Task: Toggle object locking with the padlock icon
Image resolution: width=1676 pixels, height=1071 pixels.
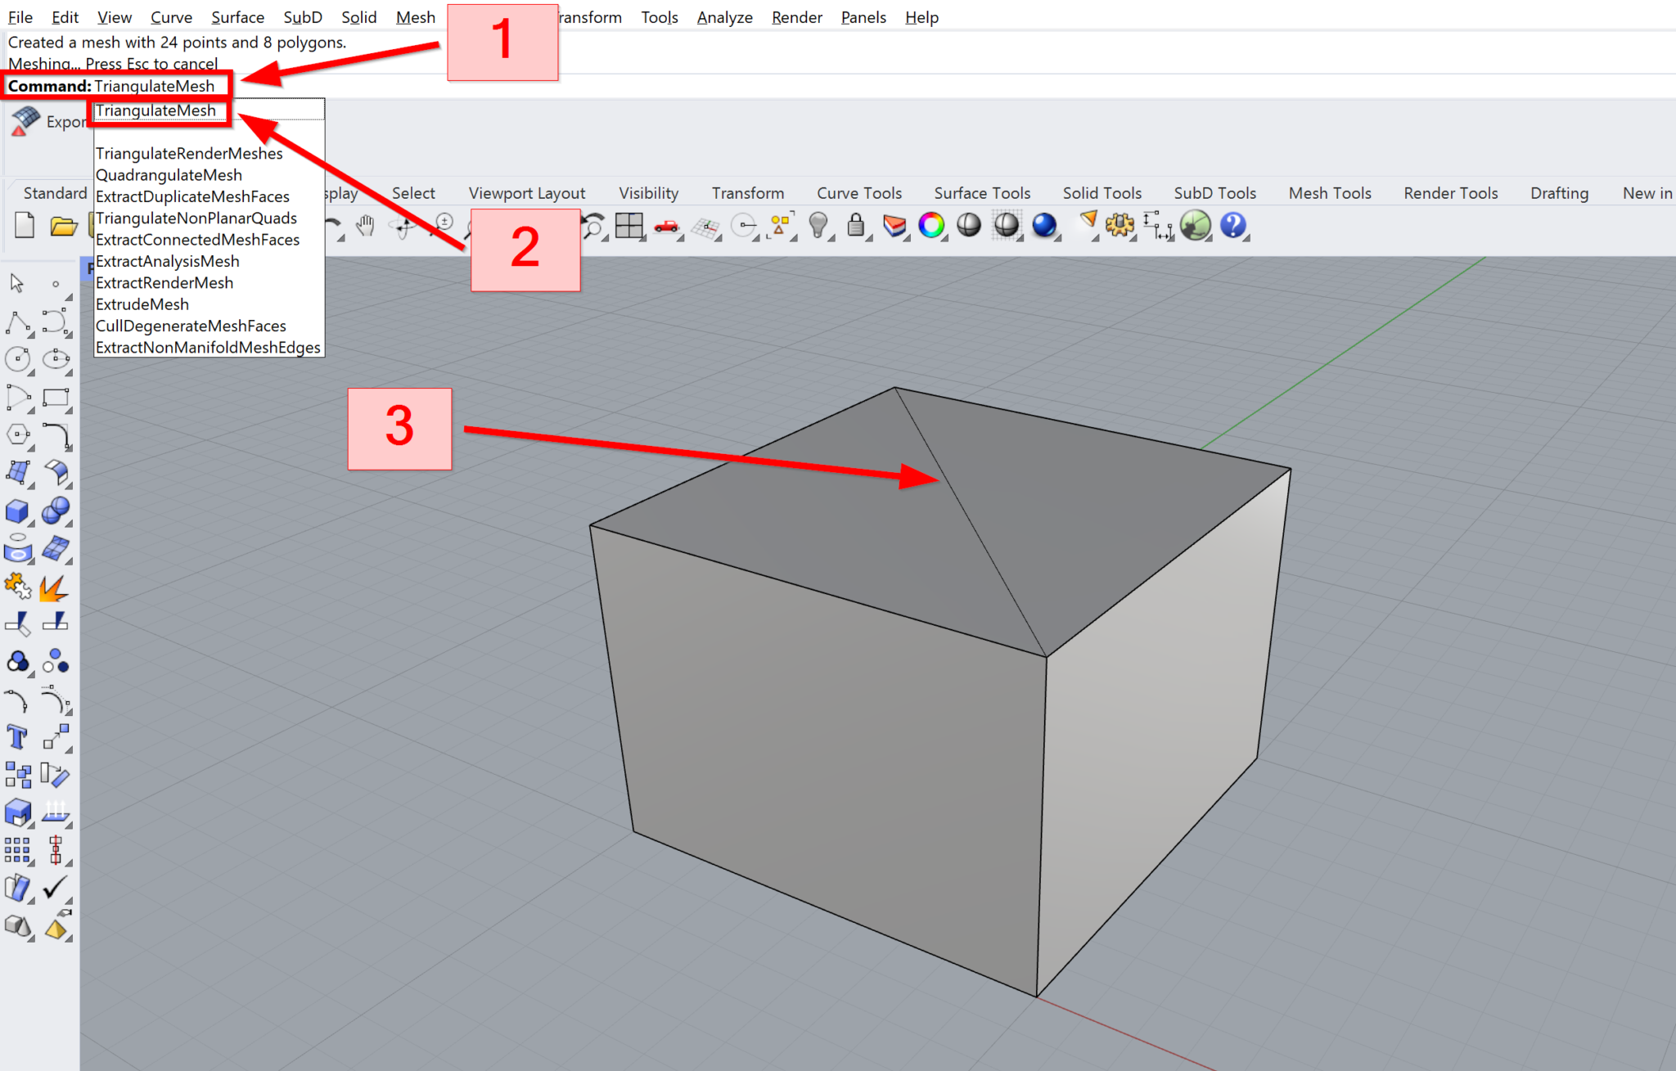Action: tap(856, 226)
